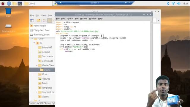
Task: Launch the web browser globe icon
Action: click(x=9, y=4)
